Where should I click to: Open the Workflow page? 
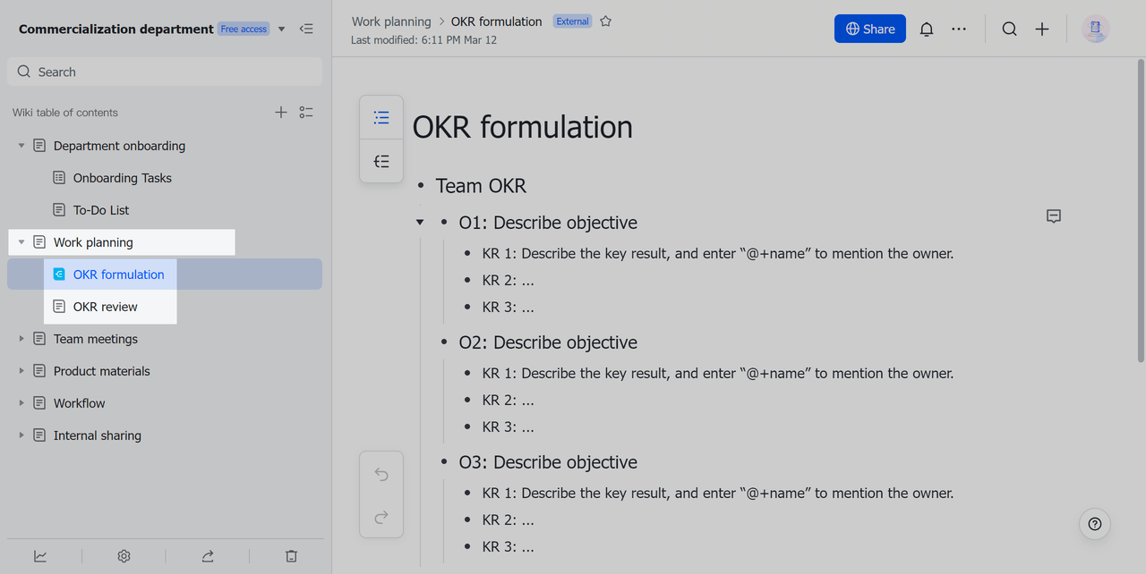(x=80, y=402)
